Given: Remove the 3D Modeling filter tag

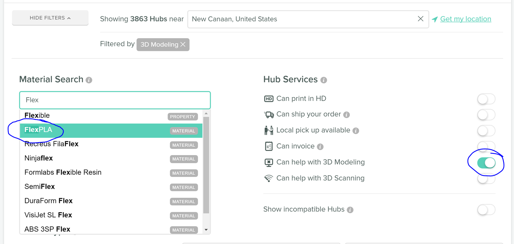Looking at the screenshot, I should coord(183,44).
